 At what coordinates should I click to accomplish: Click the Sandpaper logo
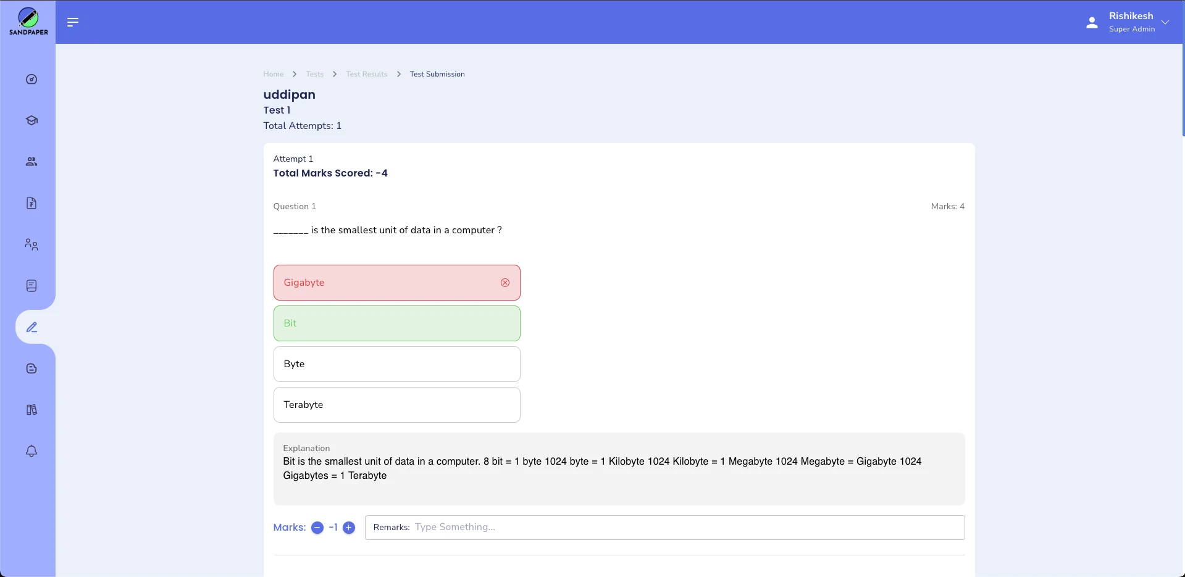(x=28, y=22)
